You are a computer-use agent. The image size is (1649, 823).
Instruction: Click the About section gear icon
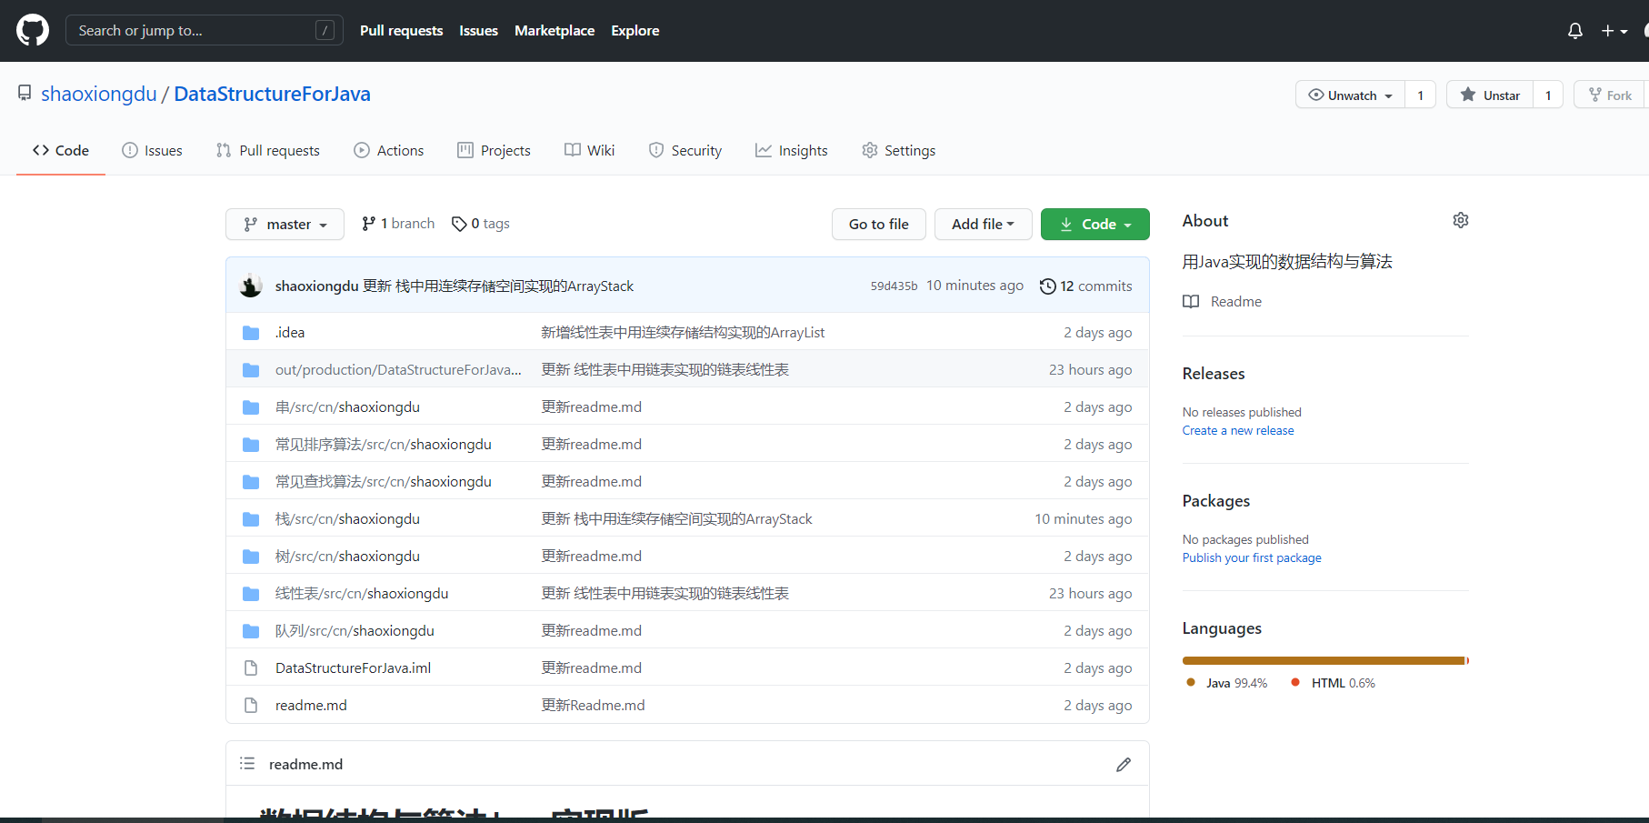[1460, 220]
